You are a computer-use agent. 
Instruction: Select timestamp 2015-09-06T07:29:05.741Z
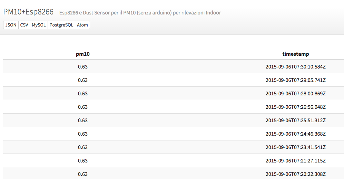click(x=295, y=80)
